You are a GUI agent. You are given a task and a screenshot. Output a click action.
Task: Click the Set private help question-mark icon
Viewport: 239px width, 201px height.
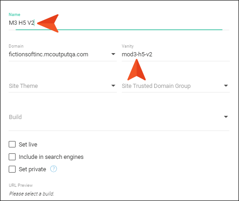54,169
